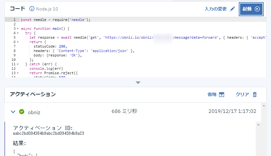Click the info icon beside Node.js 10
The height and width of the screenshot is (156, 271).
click(32, 9)
